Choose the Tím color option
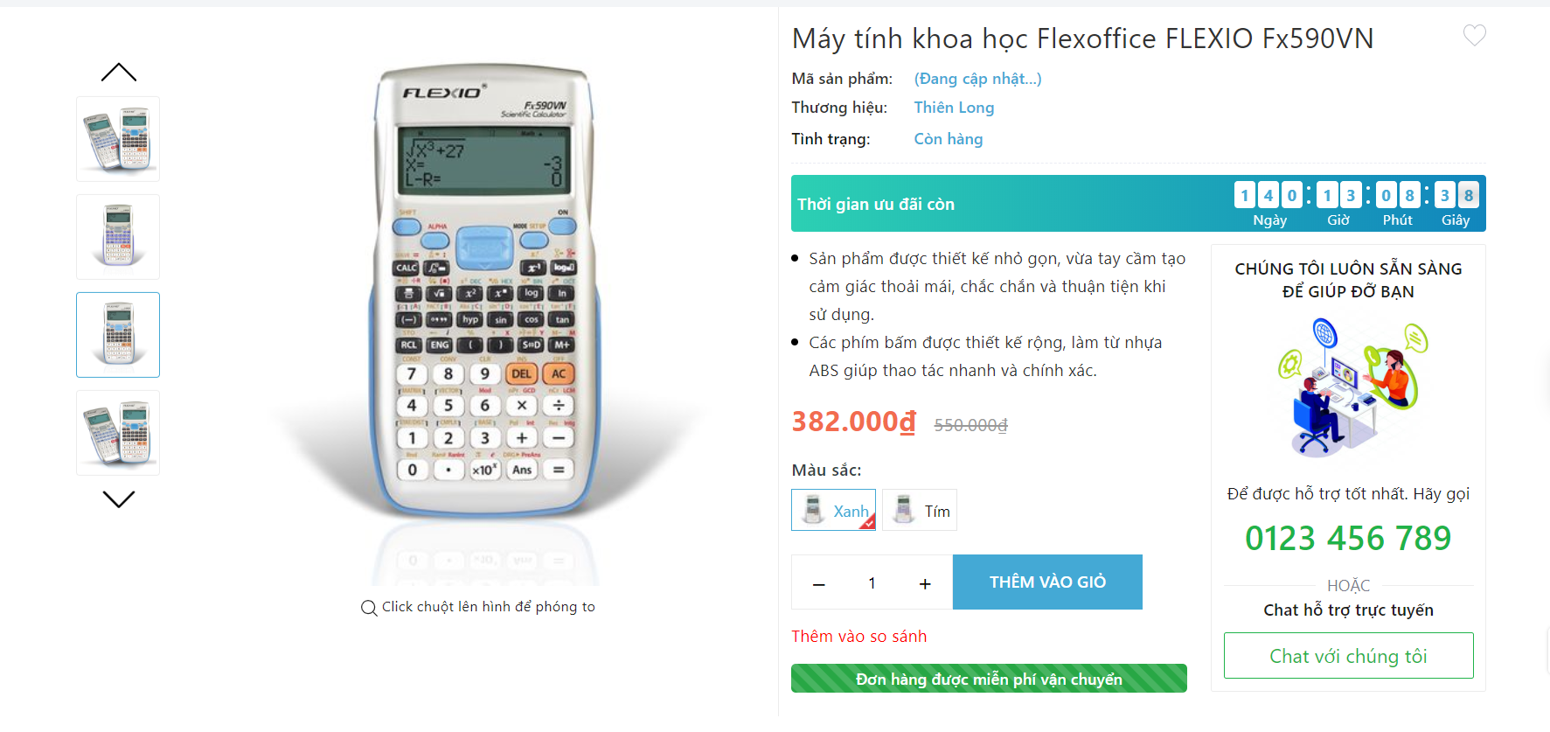The image size is (1550, 732). point(920,511)
